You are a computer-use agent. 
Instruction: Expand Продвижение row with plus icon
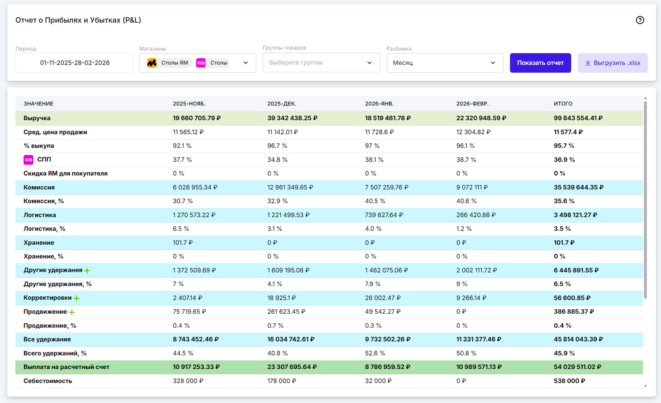72,312
